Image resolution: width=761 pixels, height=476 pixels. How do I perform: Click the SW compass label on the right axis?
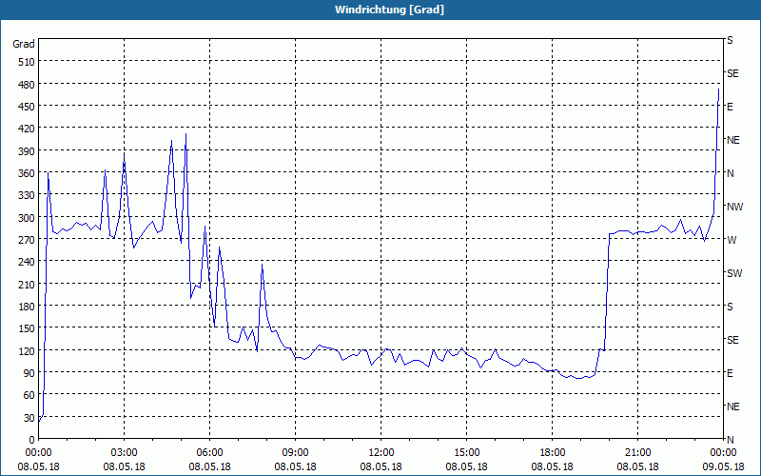tap(734, 273)
